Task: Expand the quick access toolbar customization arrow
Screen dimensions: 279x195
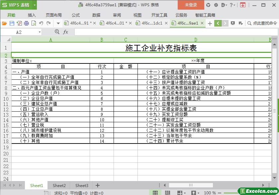Action: click(58, 23)
